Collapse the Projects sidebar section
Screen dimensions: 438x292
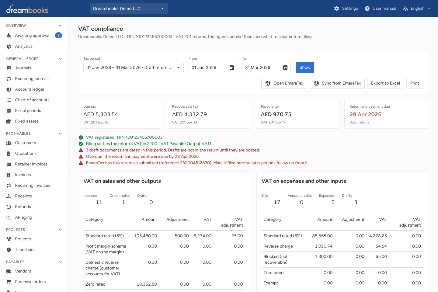(x=60, y=230)
